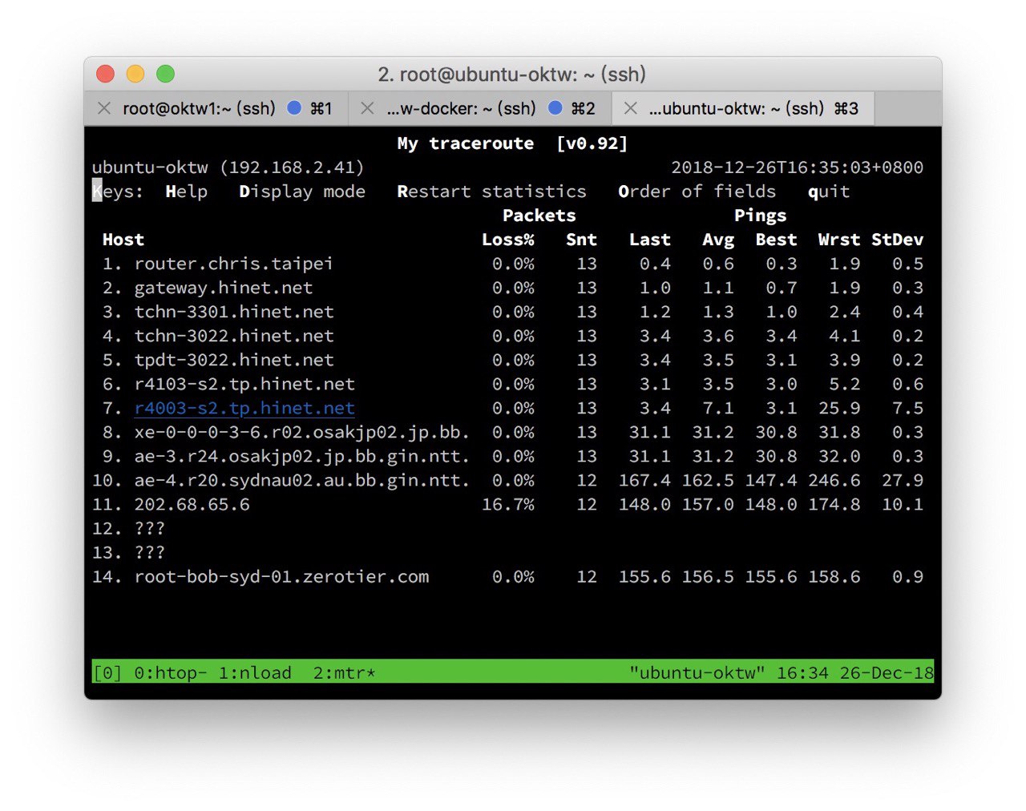Click host root-bob-syd-01.zerotier.com
This screenshot has height=811, width=1026.
[281, 577]
